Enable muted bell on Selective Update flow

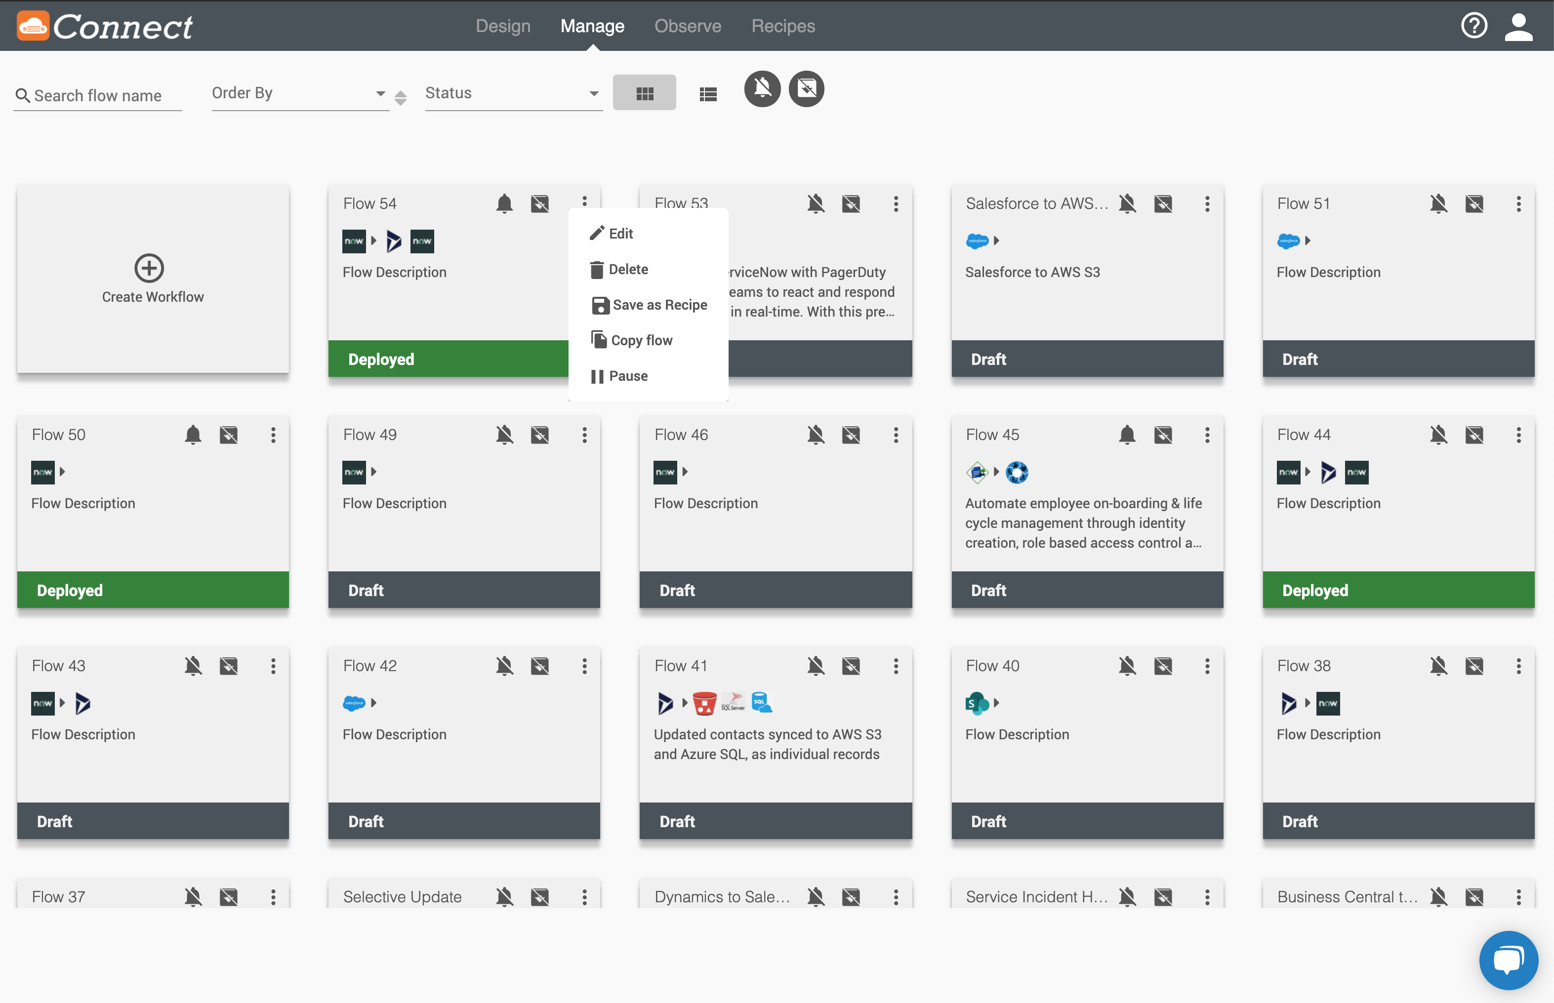[504, 897]
